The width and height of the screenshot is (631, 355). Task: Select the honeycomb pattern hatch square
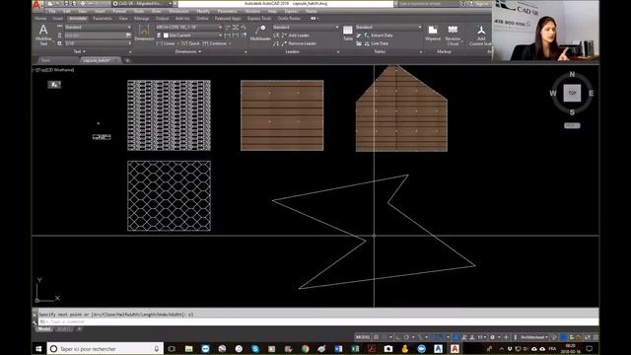click(x=169, y=196)
